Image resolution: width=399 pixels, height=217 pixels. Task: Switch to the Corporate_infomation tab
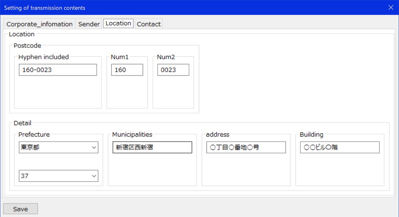click(39, 24)
